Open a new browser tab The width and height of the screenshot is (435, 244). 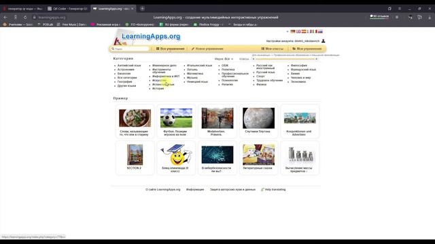142,9
